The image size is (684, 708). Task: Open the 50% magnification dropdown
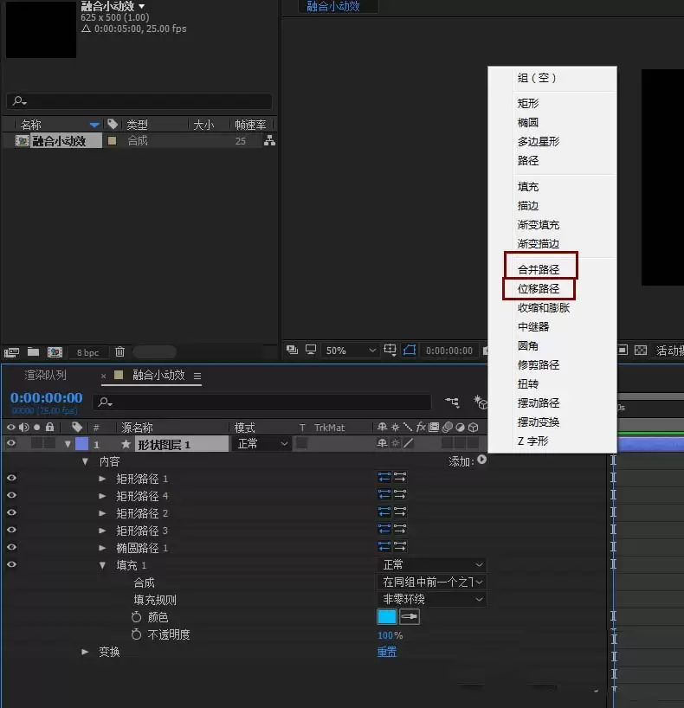[350, 351]
